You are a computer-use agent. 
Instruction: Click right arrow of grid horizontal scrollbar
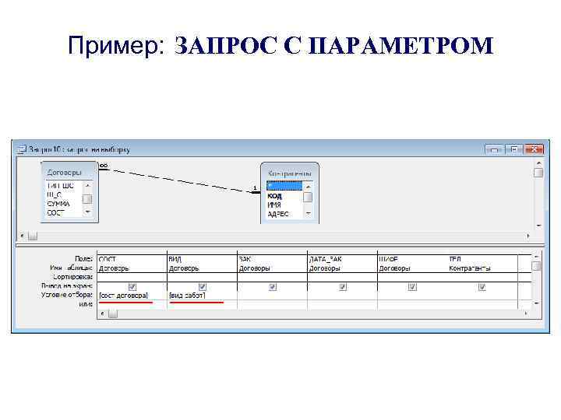[x=526, y=313]
